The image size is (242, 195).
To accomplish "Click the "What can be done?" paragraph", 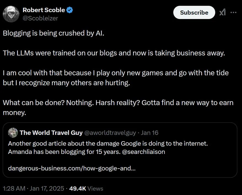I will pos(118,103).
